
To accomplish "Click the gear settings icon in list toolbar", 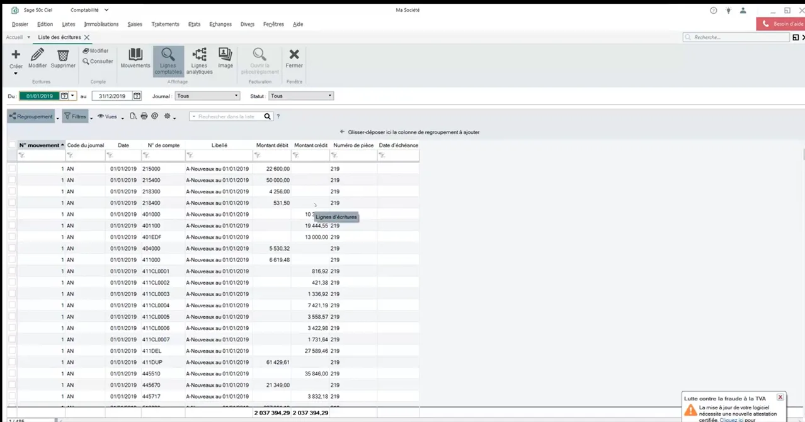I will coord(168,117).
